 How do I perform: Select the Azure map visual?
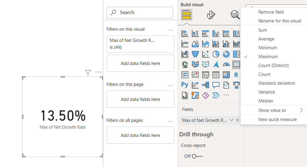[x=216, y=64]
